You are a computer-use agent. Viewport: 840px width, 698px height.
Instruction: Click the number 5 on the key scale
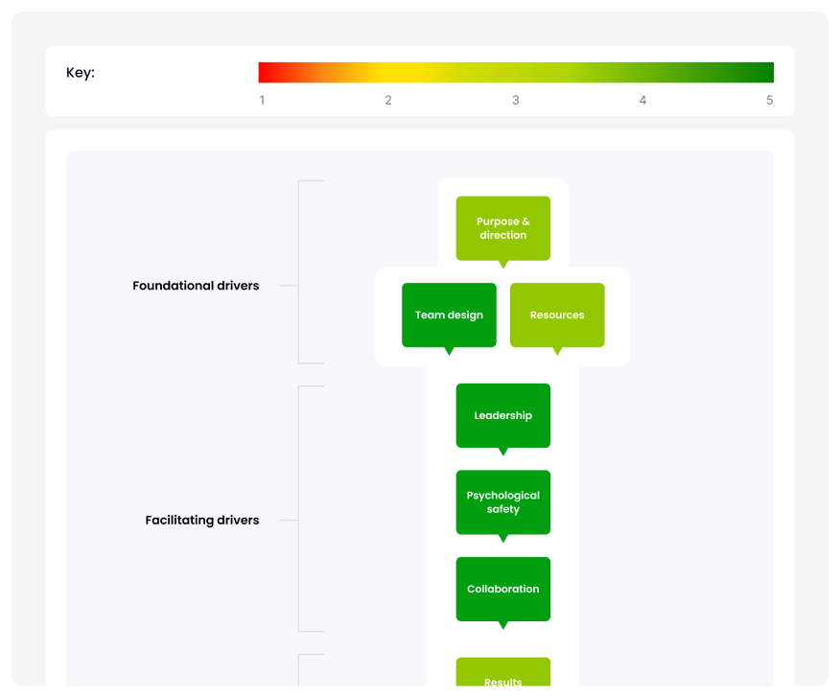tap(769, 100)
